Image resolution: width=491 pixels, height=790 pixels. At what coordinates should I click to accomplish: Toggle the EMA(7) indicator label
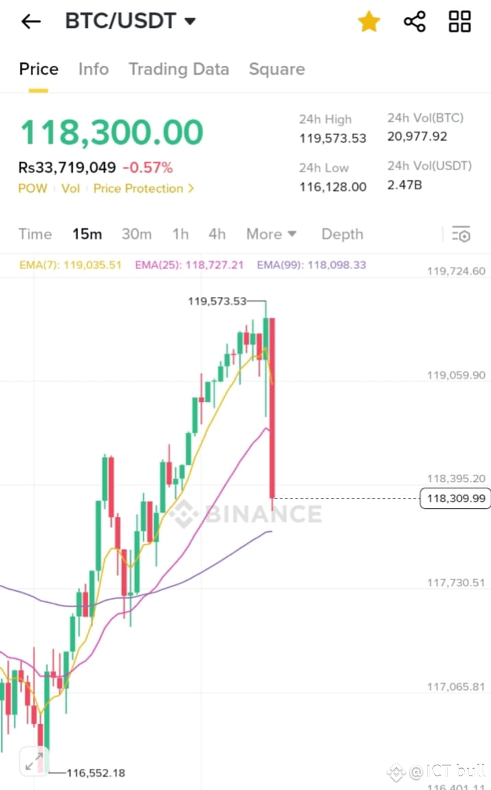(x=70, y=263)
